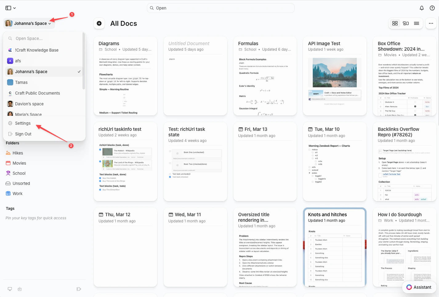The height and width of the screenshot is (297, 439).
Task: Switch to card-list view
Action: point(406,23)
